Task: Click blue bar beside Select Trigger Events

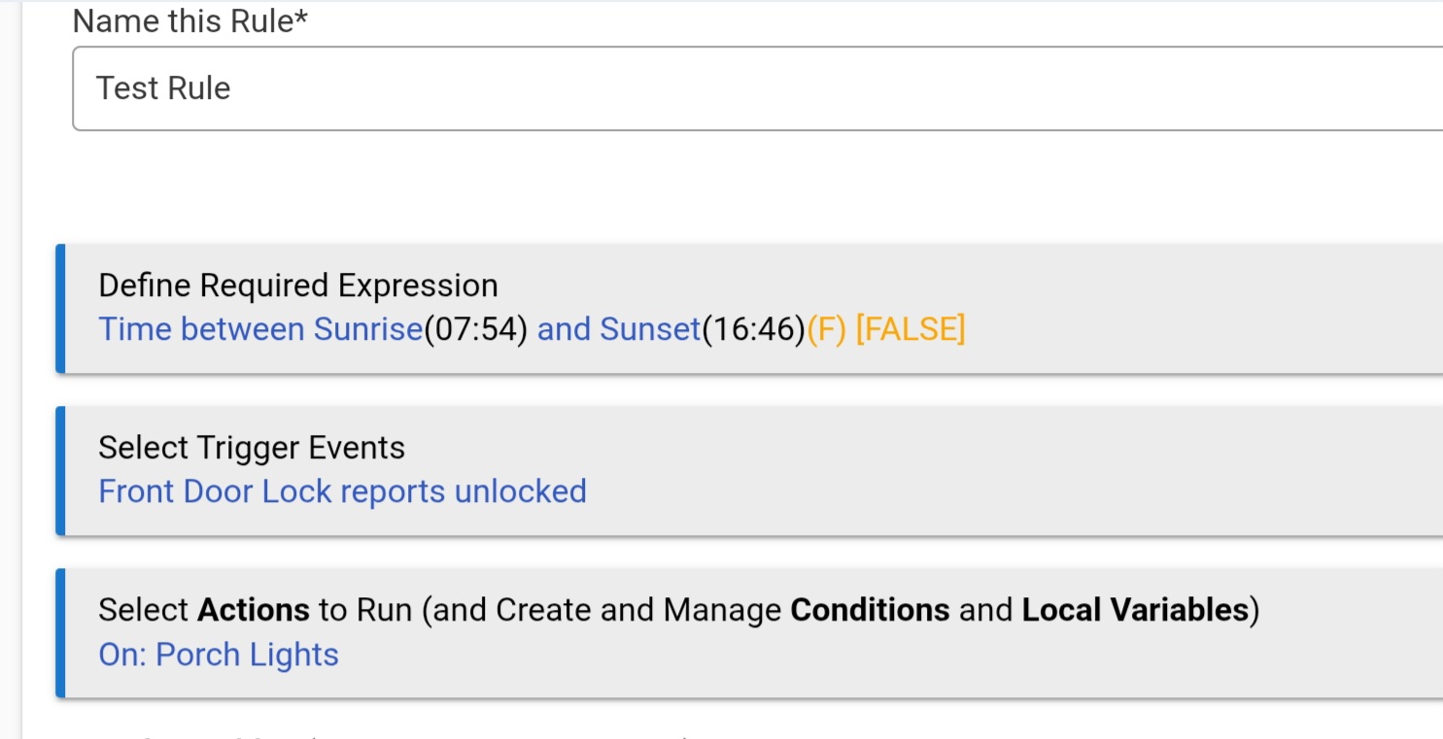Action: click(60, 471)
